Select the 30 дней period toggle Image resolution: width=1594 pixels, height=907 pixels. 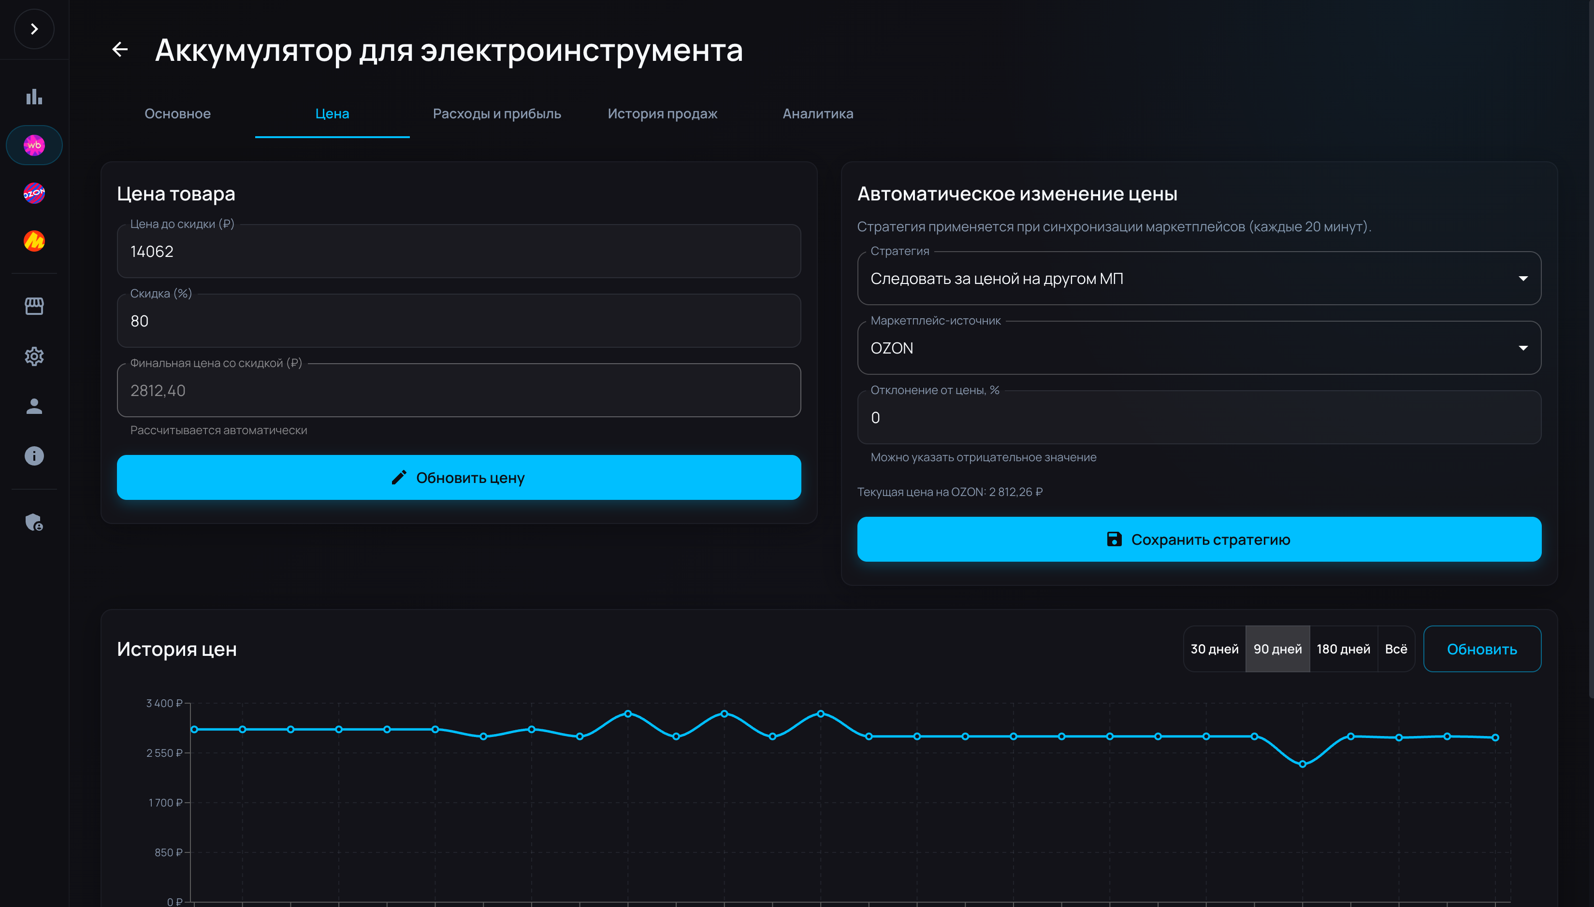click(x=1215, y=649)
